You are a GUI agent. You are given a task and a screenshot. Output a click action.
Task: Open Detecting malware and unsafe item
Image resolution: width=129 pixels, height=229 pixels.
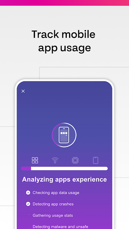click(x=60, y=227)
